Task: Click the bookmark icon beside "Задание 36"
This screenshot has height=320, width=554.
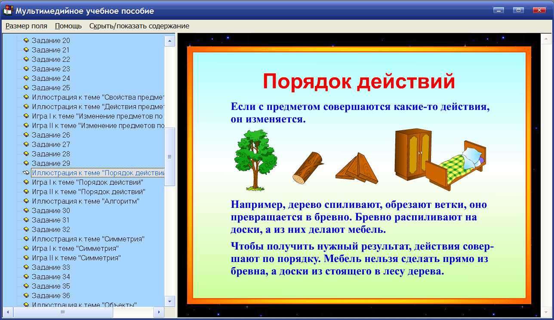Action: point(26,296)
